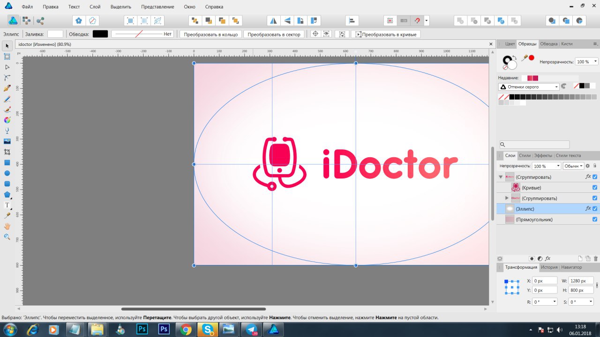Screen dimensions: 600x337
Task: Click the flip horizontal toolbar icon
Action: (273, 21)
